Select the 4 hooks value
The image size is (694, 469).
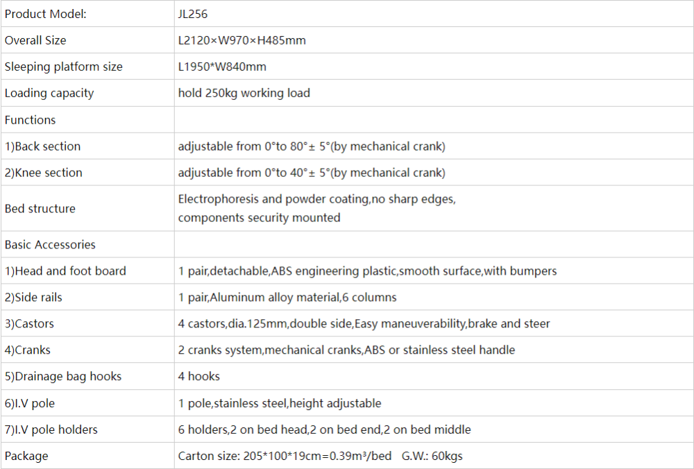[198, 377]
